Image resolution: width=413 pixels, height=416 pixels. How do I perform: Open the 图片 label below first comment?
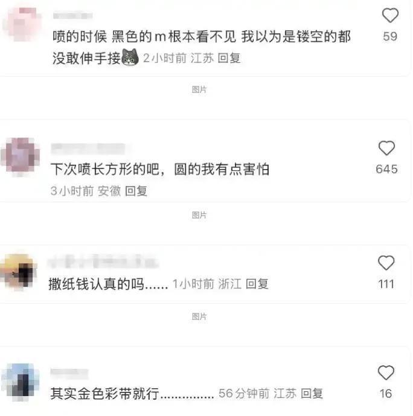(199, 90)
